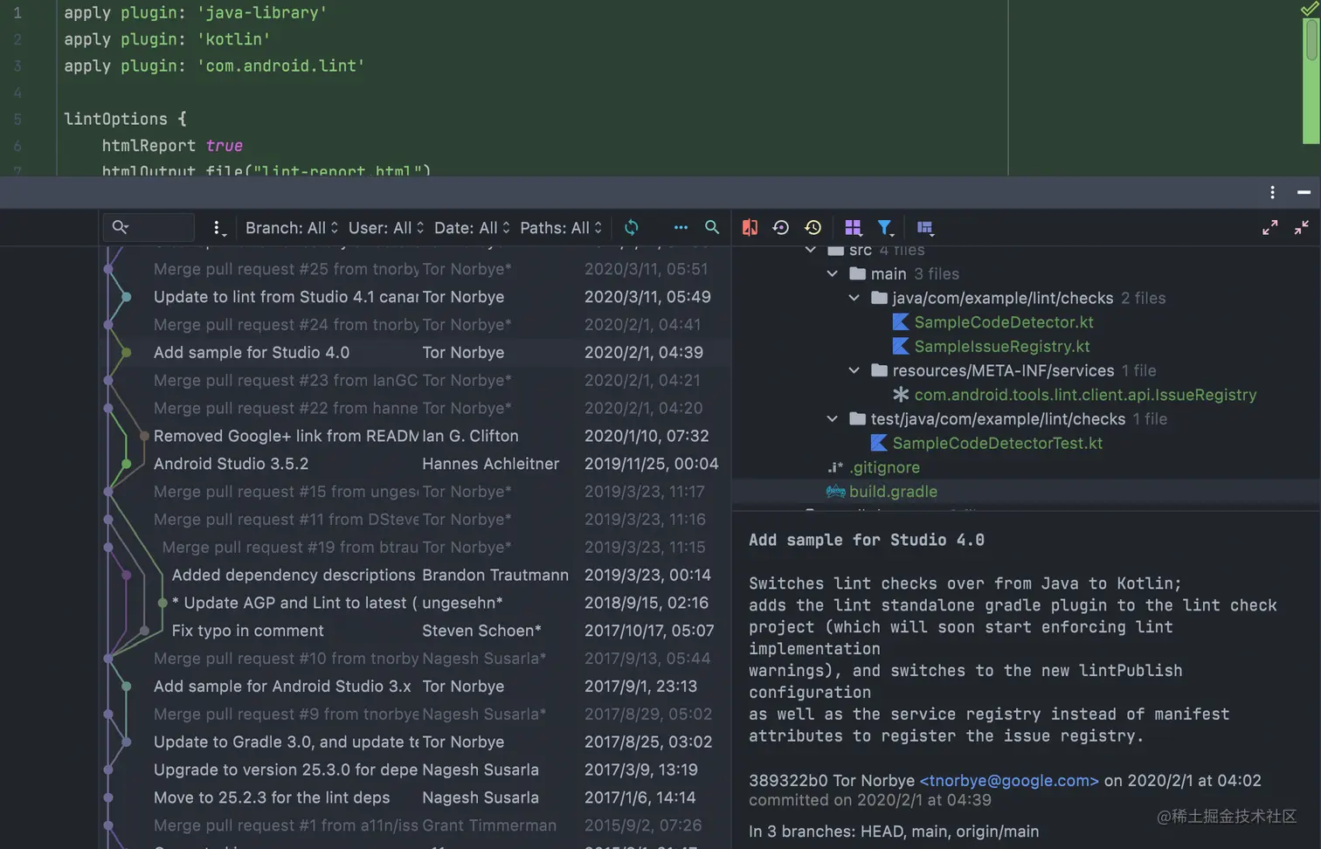This screenshot has height=849, width=1321.
Task: Click the ellipsis more-options icon in the log toolbar
Action: pos(681,227)
